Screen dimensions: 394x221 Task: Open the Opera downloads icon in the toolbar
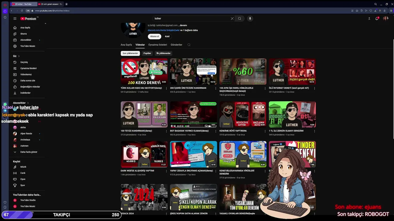tap(375, 11)
